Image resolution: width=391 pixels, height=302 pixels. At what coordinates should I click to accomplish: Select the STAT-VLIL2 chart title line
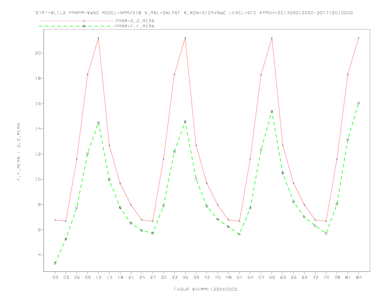click(194, 13)
